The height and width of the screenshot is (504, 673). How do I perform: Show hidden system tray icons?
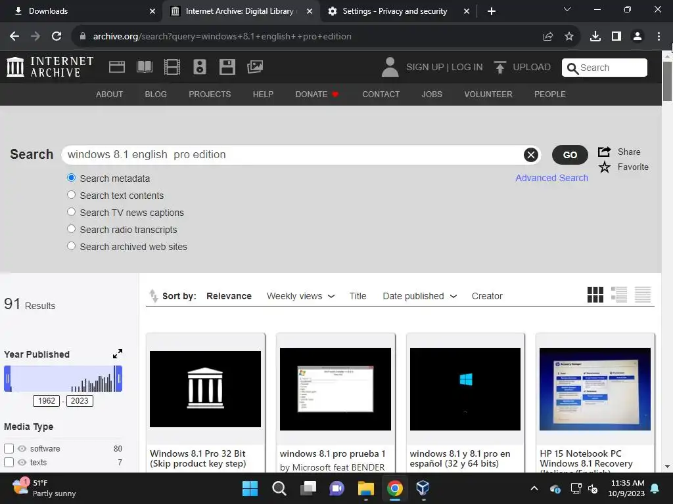[x=534, y=488]
